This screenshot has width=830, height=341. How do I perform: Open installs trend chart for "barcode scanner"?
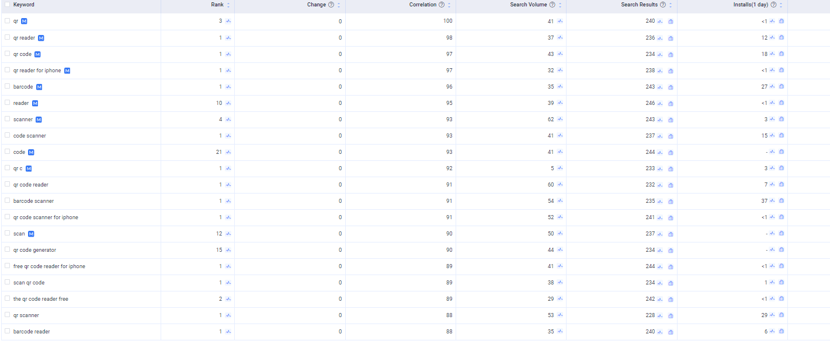pyautogui.click(x=772, y=201)
